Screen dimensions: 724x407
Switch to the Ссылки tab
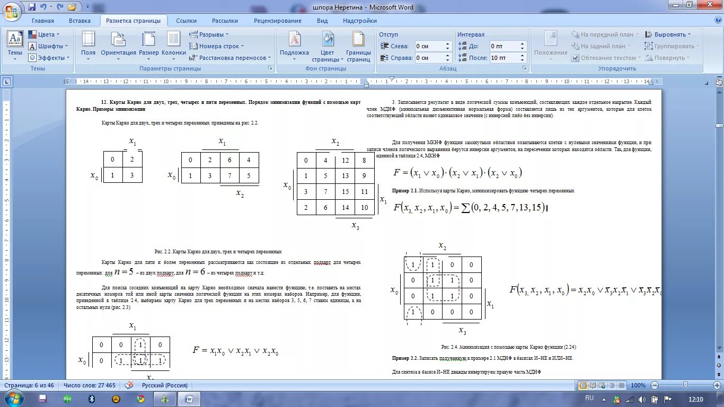point(187,21)
